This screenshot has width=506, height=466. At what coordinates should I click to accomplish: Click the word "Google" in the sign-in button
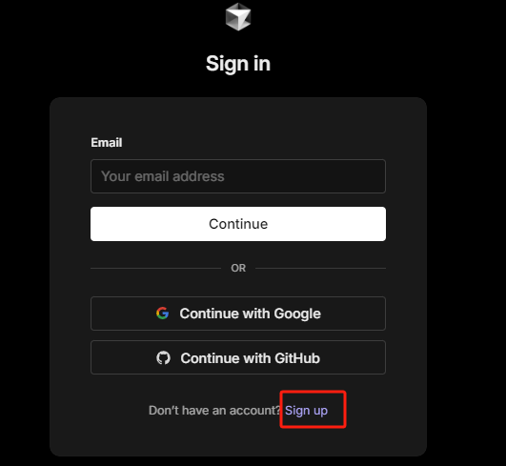coord(297,314)
